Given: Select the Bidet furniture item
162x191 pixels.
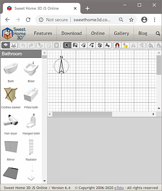Looking at the screenshot, I should pos(31,72).
